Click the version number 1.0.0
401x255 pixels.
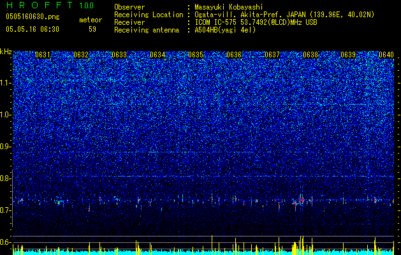pos(86,6)
